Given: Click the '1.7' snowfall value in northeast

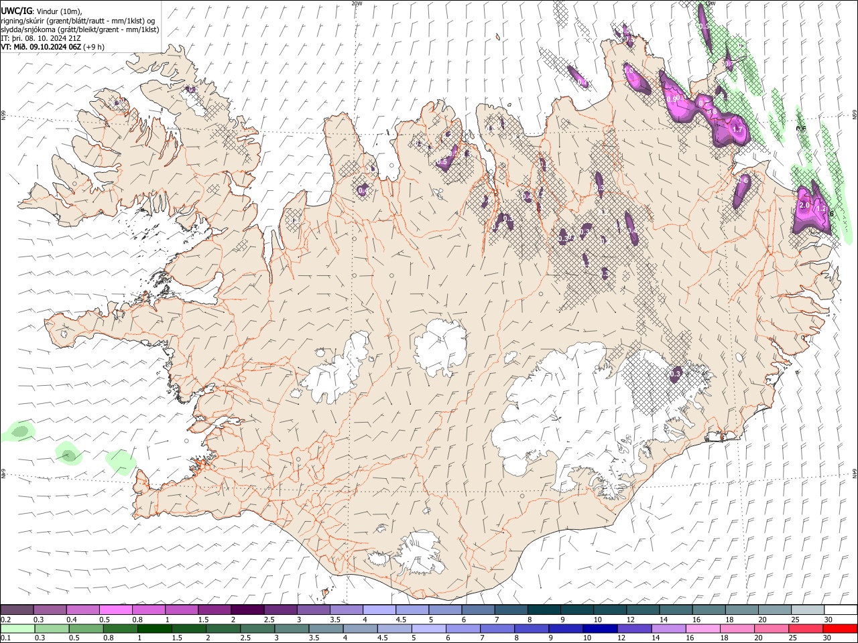Looking at the screenshot, I should pos(738,129).
